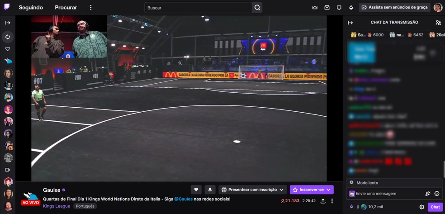Click the main video player area
Image resolution: width=445 pixels, height=214 pixels.
click(179, 98)
